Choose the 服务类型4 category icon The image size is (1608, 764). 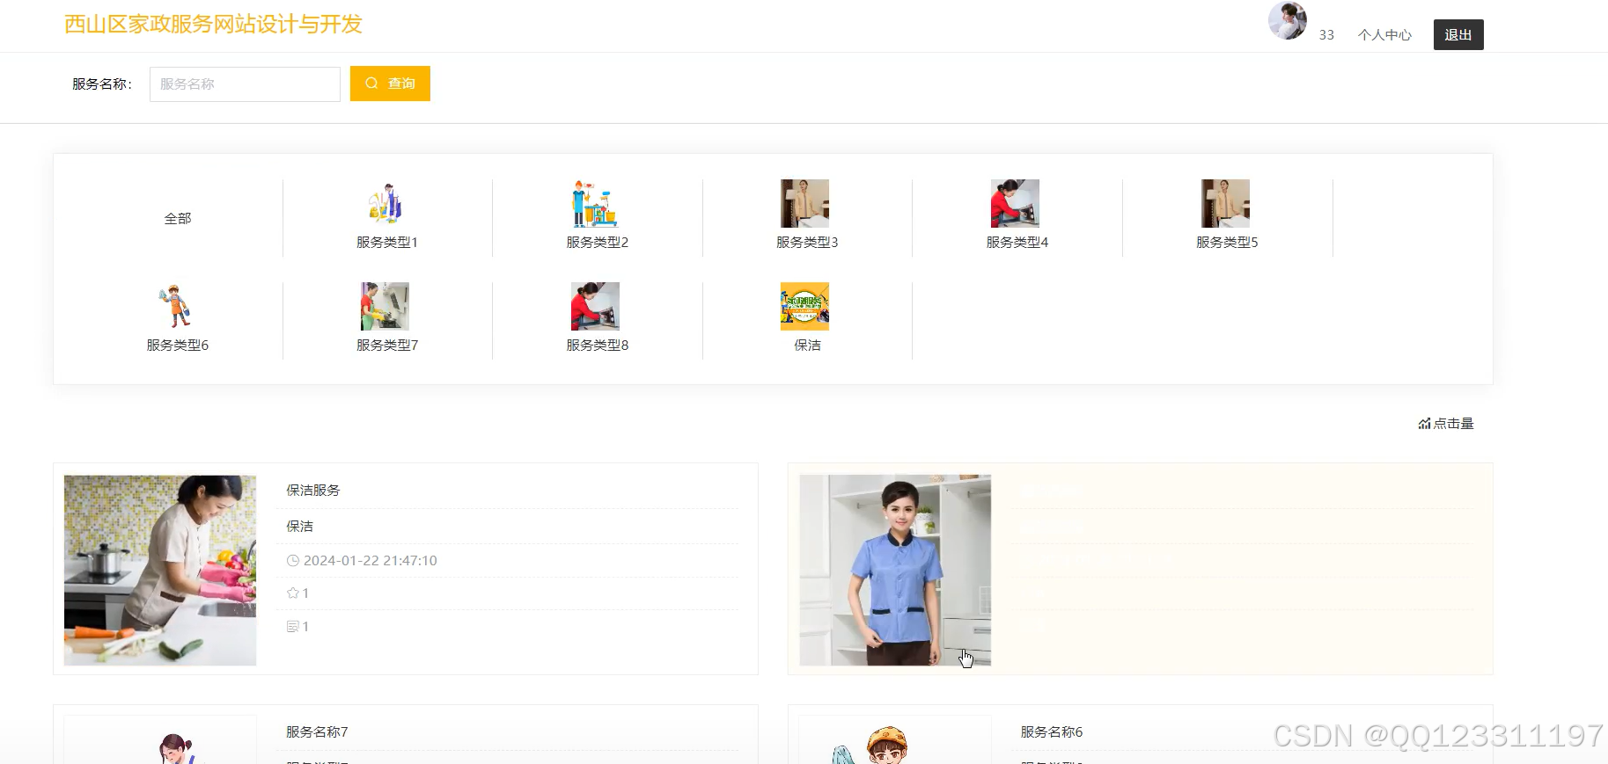(1015, 204)
